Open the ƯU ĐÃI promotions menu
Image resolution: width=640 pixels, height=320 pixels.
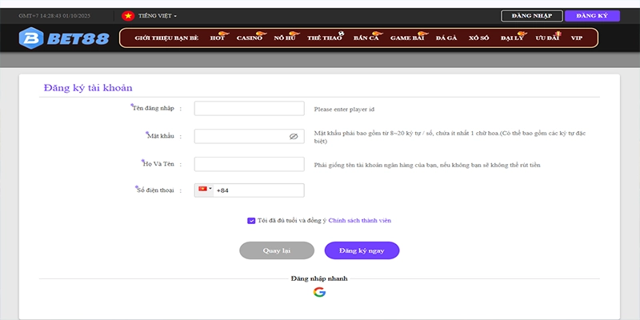[x=546, y=38]
